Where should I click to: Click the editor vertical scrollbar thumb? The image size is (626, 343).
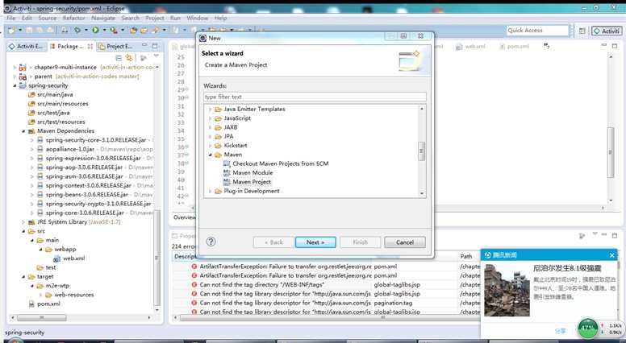coord(610,152)
